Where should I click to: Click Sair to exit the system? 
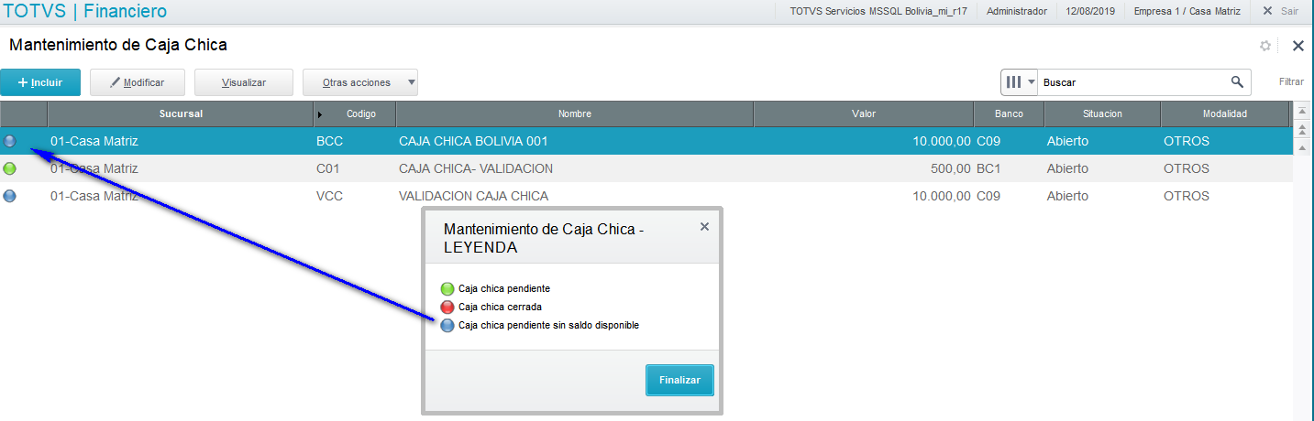point(1280,11)
